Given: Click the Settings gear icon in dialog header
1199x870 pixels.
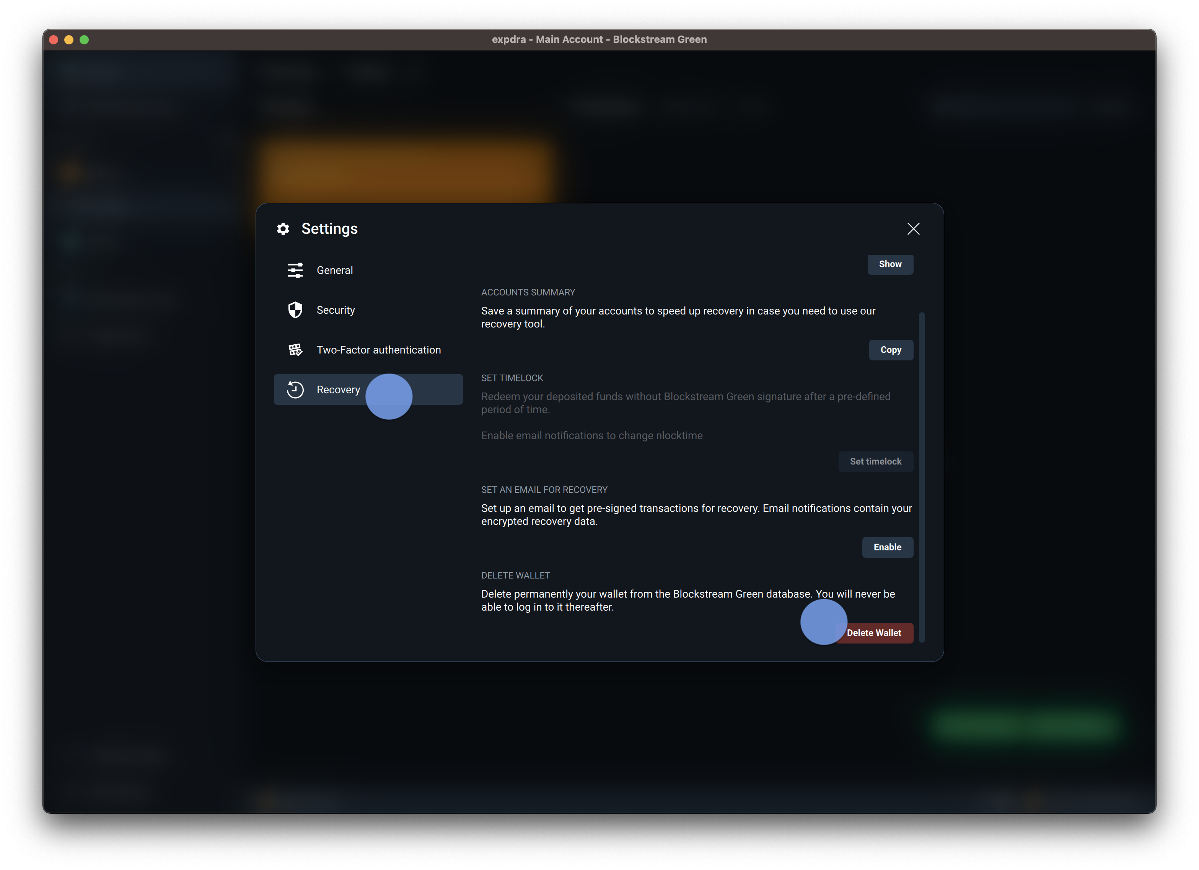Looking at the screenshot, I should pos(283,228).
